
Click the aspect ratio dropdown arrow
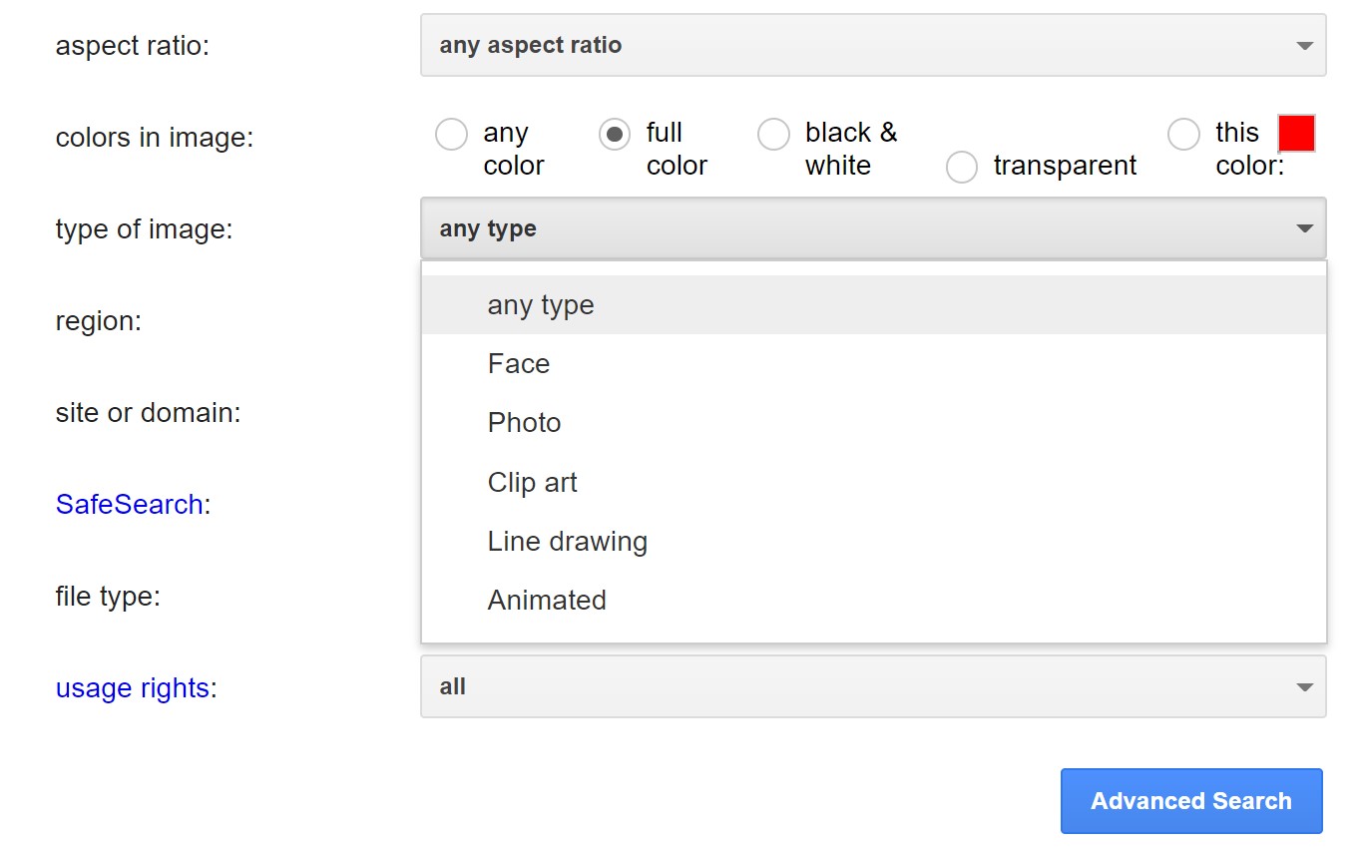click(x=1303, y=45)
